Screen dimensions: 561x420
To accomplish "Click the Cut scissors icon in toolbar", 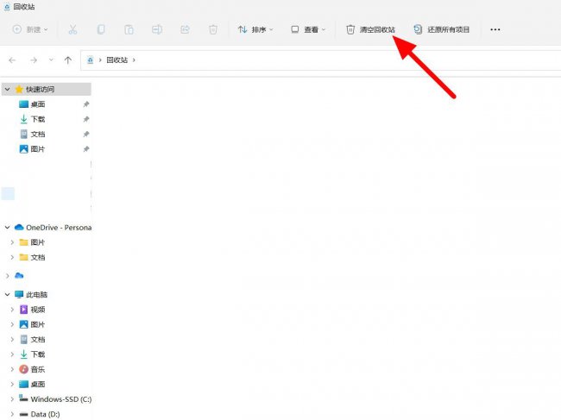I will pos(72,29).
